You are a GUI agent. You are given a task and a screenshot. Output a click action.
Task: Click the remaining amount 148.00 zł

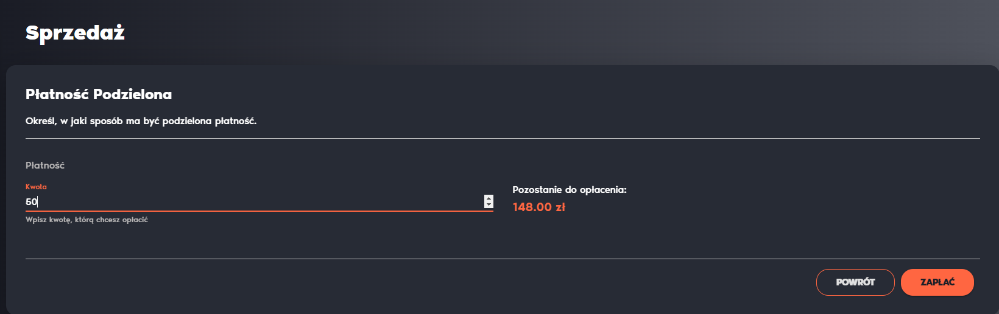click(x=538, y=207)
